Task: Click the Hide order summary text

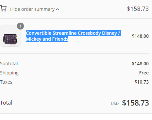Action: 32,9
